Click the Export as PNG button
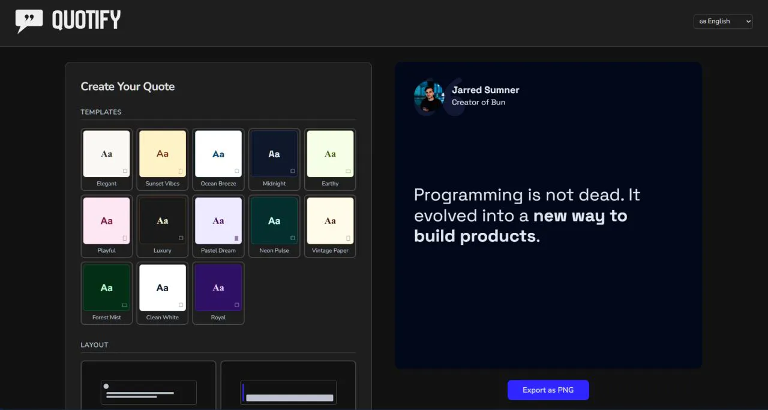Viewport: 768px width, 410px height. point(548,390)
